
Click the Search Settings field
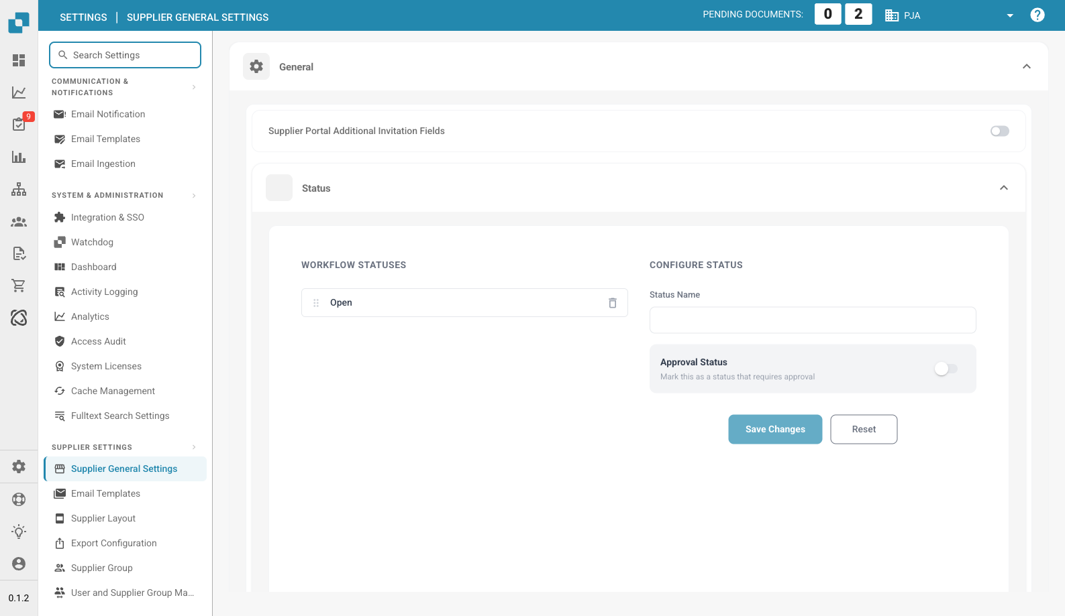(125, 55)
